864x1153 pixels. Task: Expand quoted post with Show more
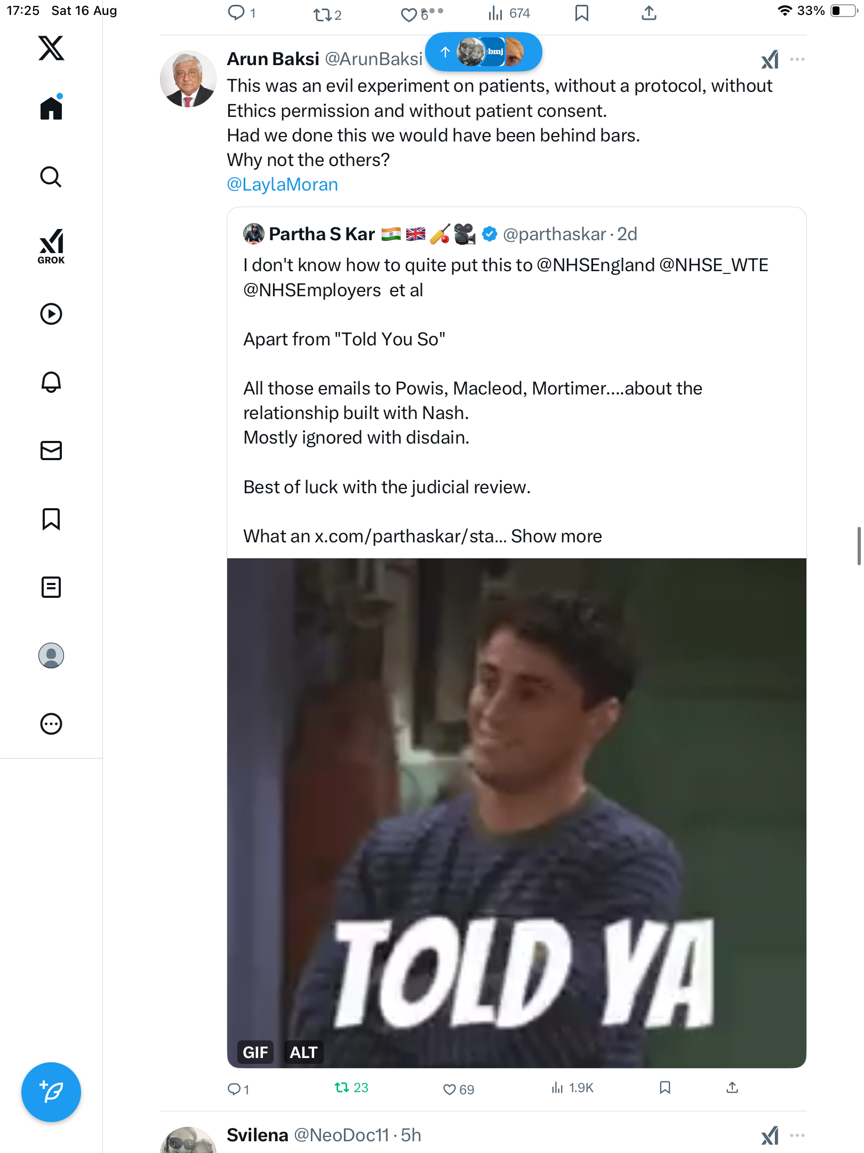pyautogui.click(x=556, y=536)
